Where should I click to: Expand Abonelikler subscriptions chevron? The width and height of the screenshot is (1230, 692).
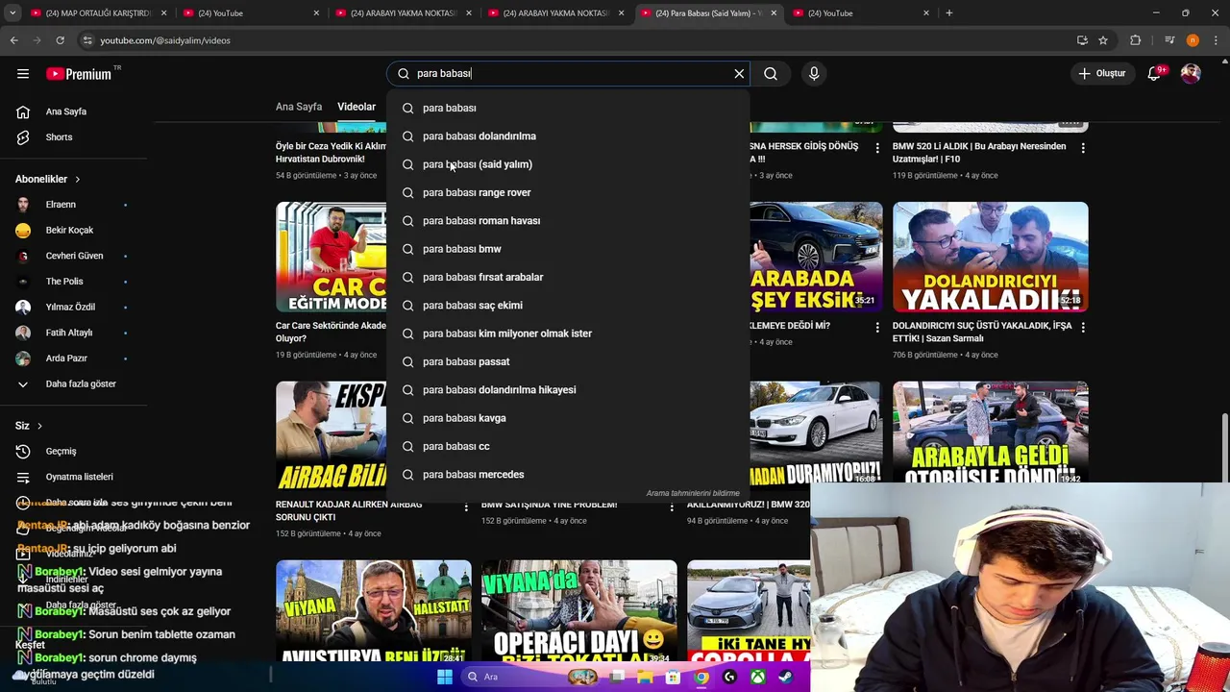[x=78, y=180]
